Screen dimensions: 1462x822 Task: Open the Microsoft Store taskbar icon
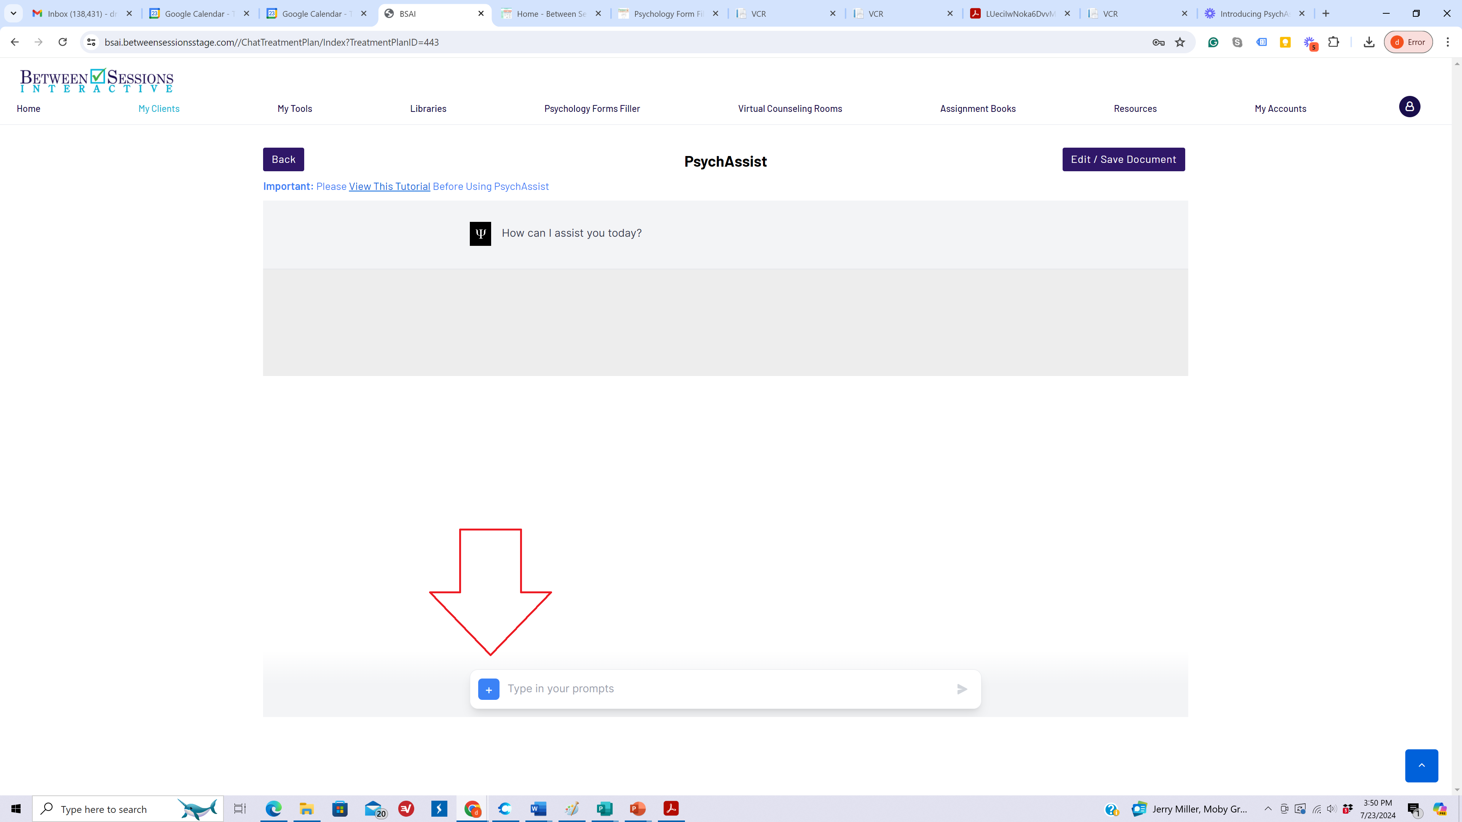(x=340, y=809)
